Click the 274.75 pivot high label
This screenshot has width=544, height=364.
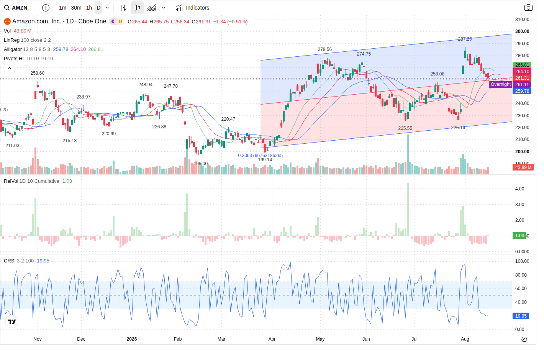point(364,54)
